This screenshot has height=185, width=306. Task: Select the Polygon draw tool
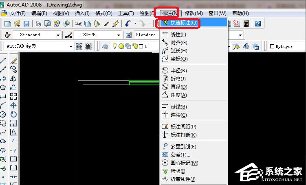click(3, 87)
